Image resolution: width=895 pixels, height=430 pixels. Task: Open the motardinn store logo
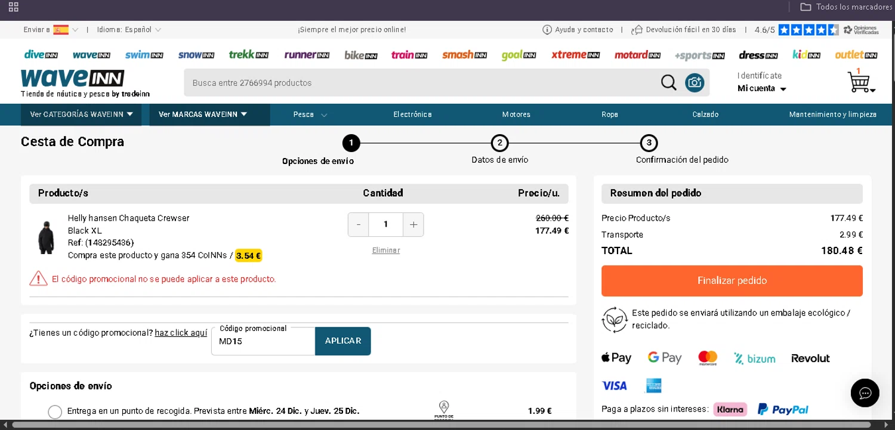point(637,55)
